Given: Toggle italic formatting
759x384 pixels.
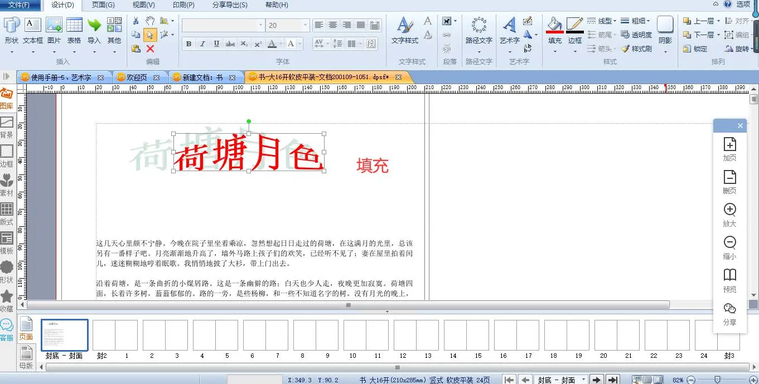Looking at the screenshot, I should point(202,44).
